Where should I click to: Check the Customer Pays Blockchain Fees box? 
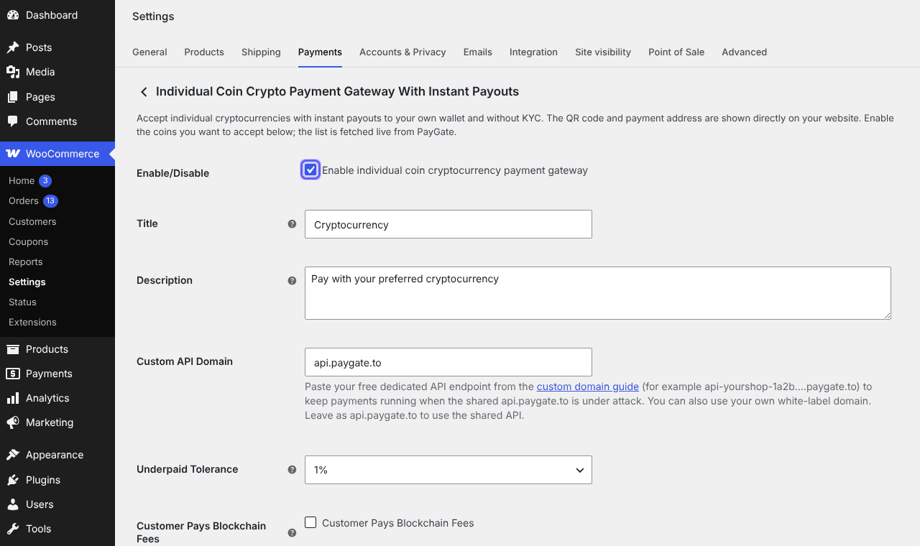[x=310, y=522]
